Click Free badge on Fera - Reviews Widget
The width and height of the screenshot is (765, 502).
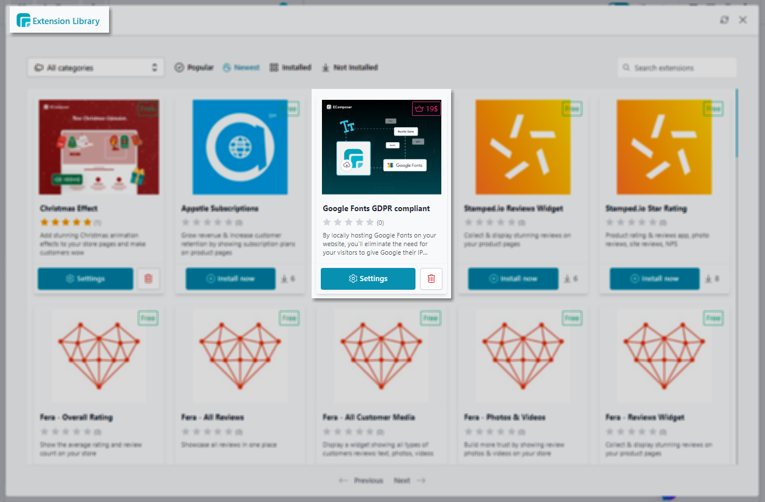click(x=713, y=318)
